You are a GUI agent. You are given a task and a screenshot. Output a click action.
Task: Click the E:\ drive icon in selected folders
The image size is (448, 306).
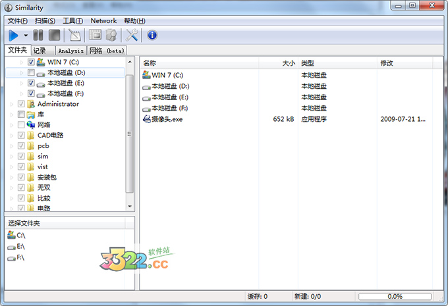click(11, 247)
